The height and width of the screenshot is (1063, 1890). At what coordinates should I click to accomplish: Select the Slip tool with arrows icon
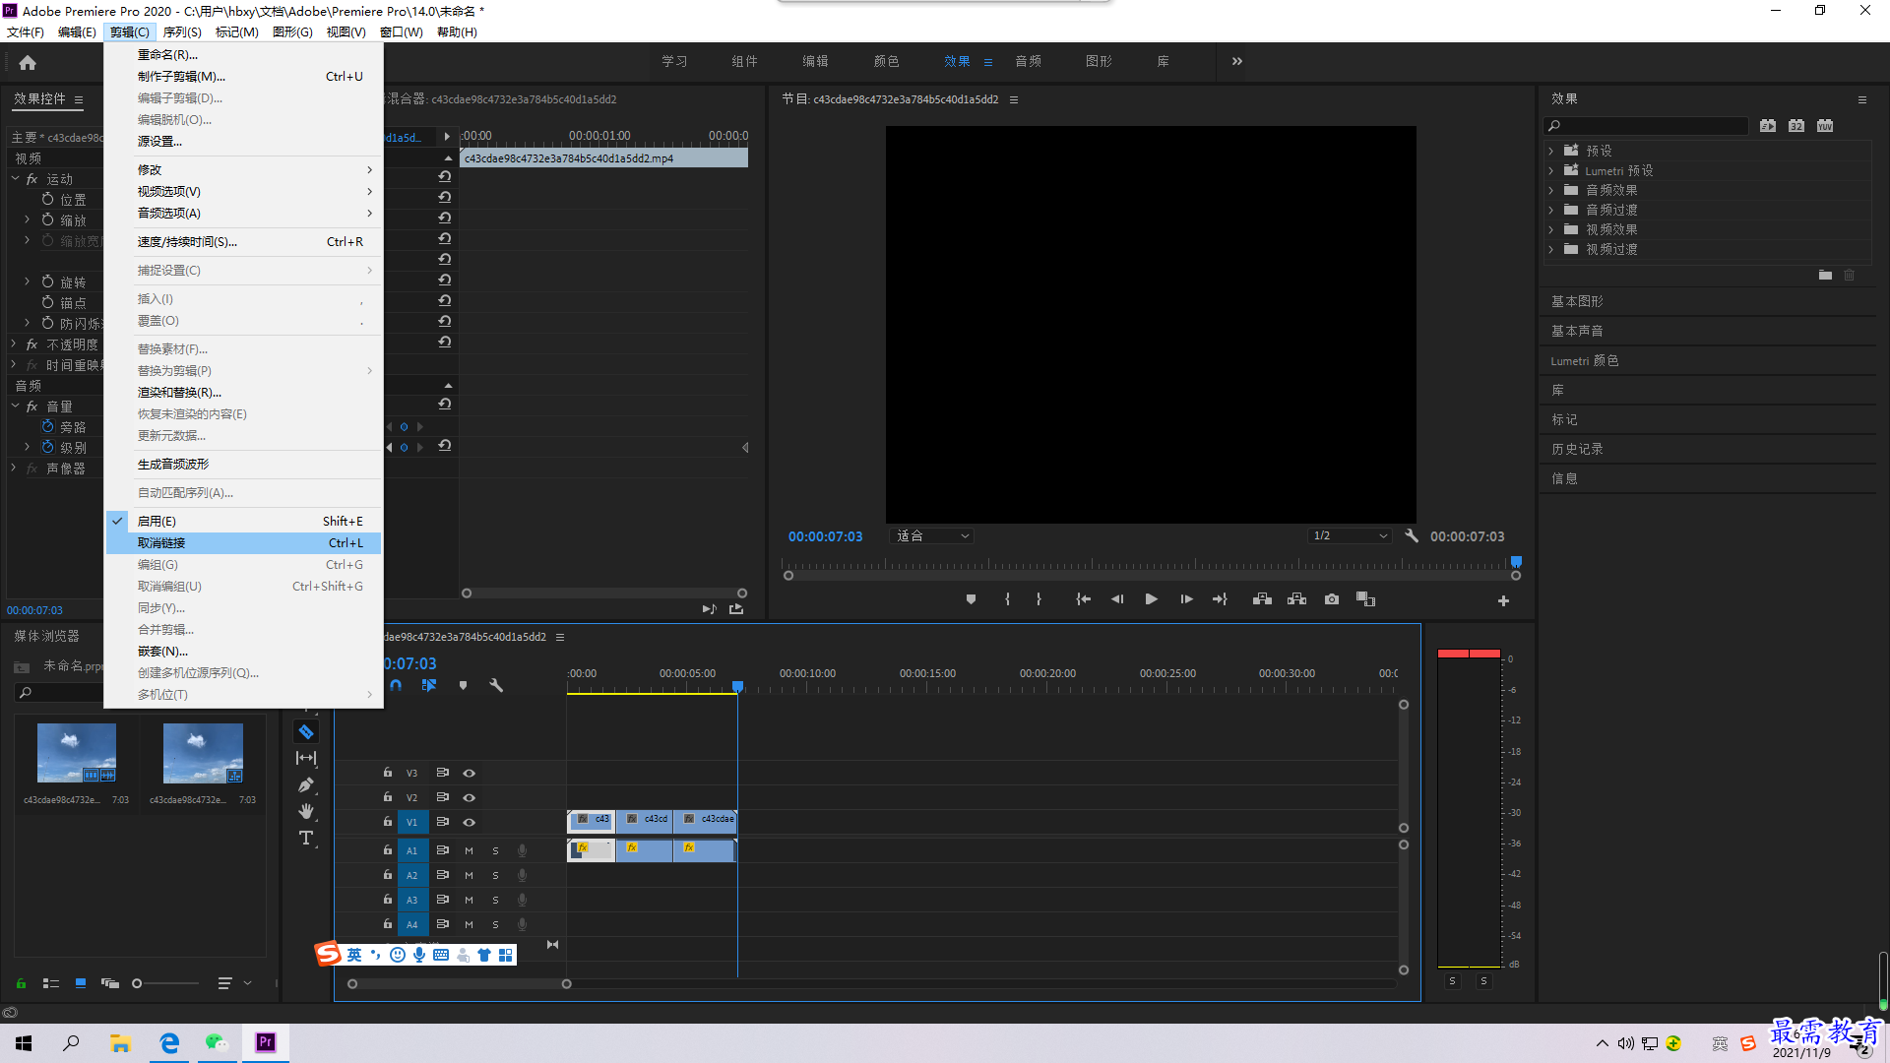[x=306, y=758]
